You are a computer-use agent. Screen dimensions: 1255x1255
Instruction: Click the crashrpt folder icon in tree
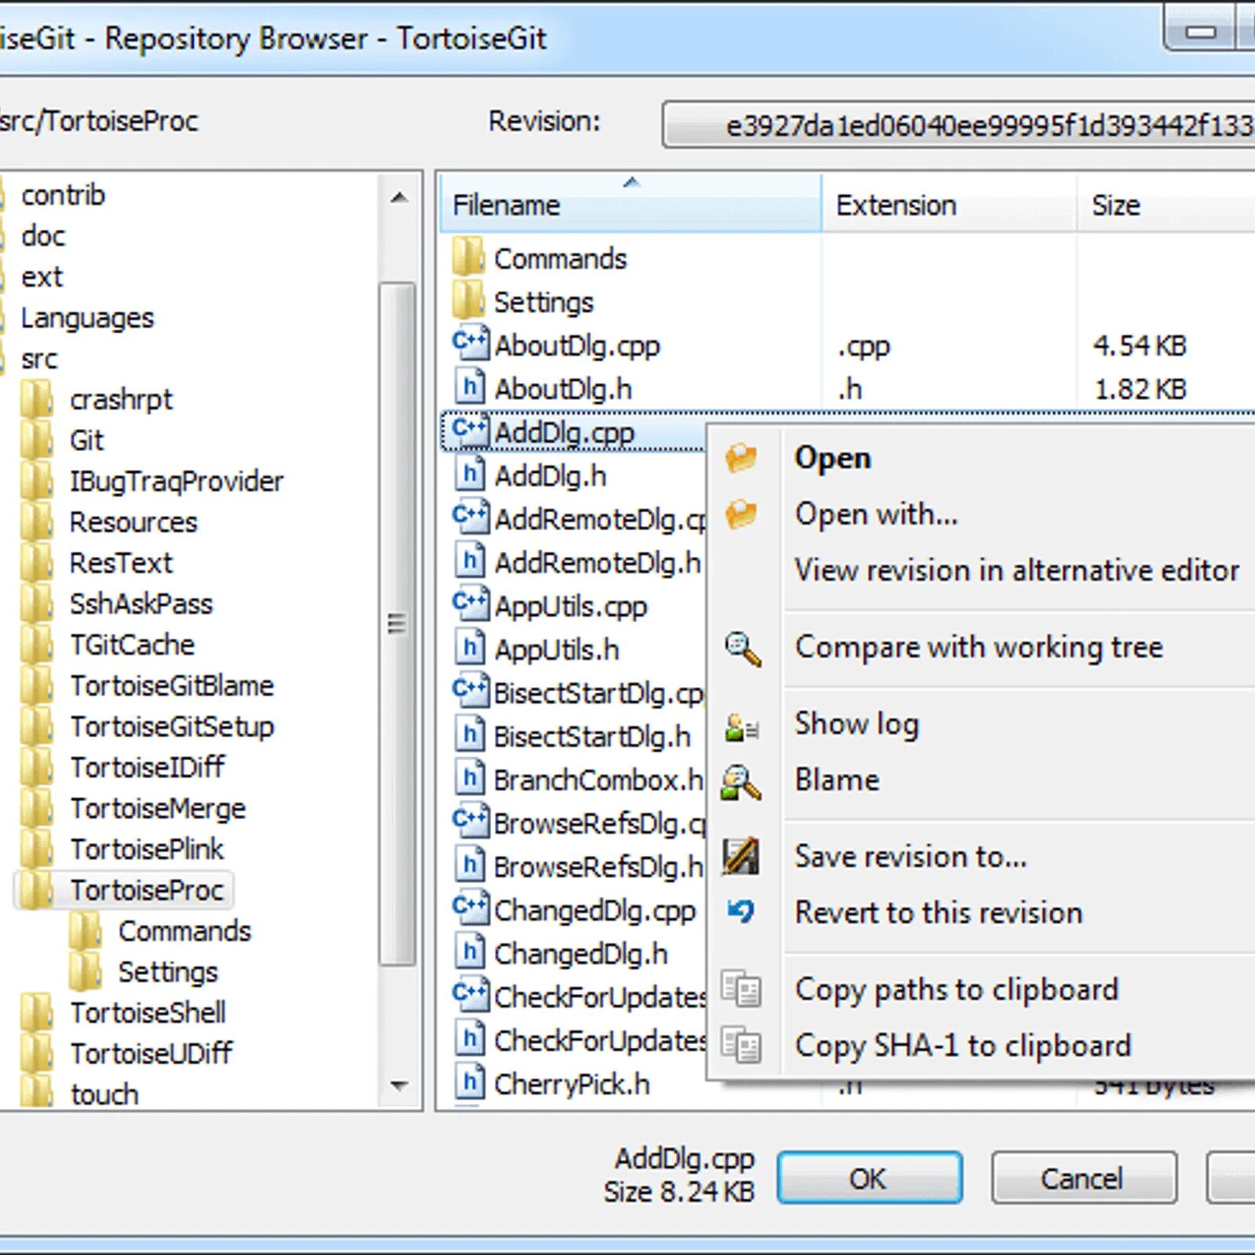[x=37, y=399]
